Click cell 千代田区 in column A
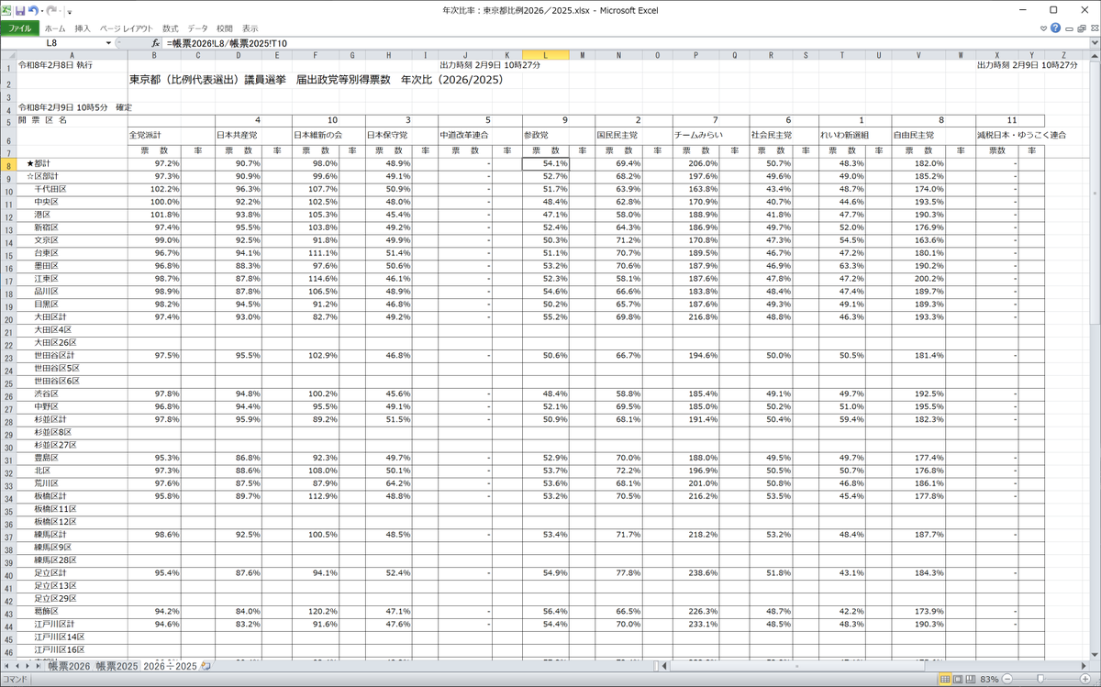 (x=72, y=188)
